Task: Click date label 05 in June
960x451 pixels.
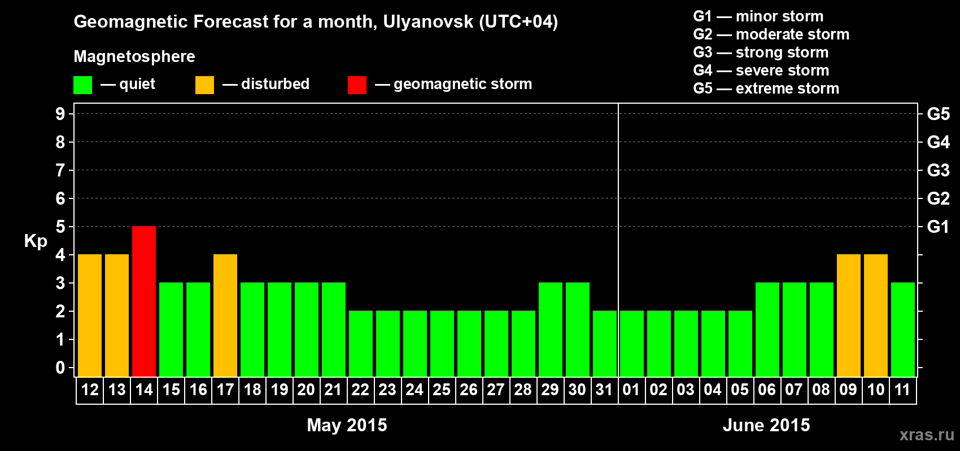Action: [x=740, y=390]
